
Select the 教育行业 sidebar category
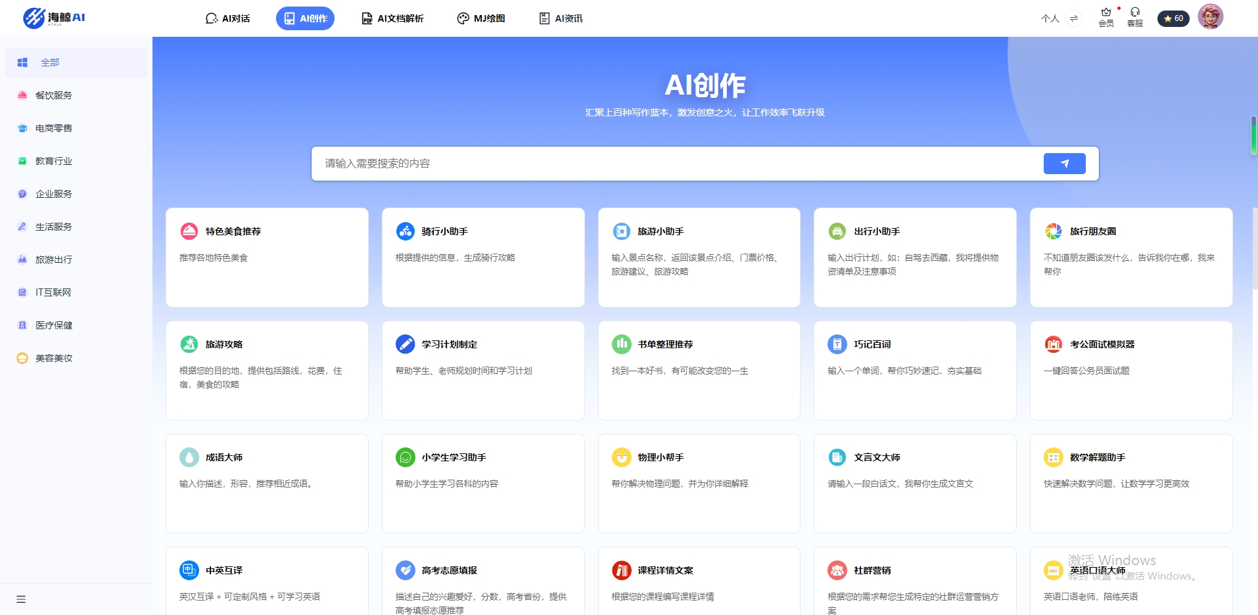(x=76, y=161)
